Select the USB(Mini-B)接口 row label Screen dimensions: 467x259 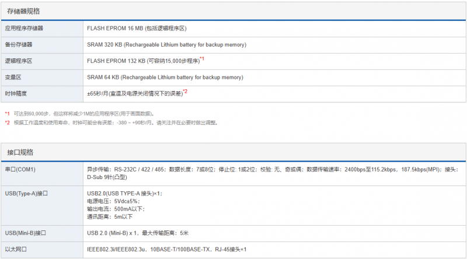click(x=26, y=233)
